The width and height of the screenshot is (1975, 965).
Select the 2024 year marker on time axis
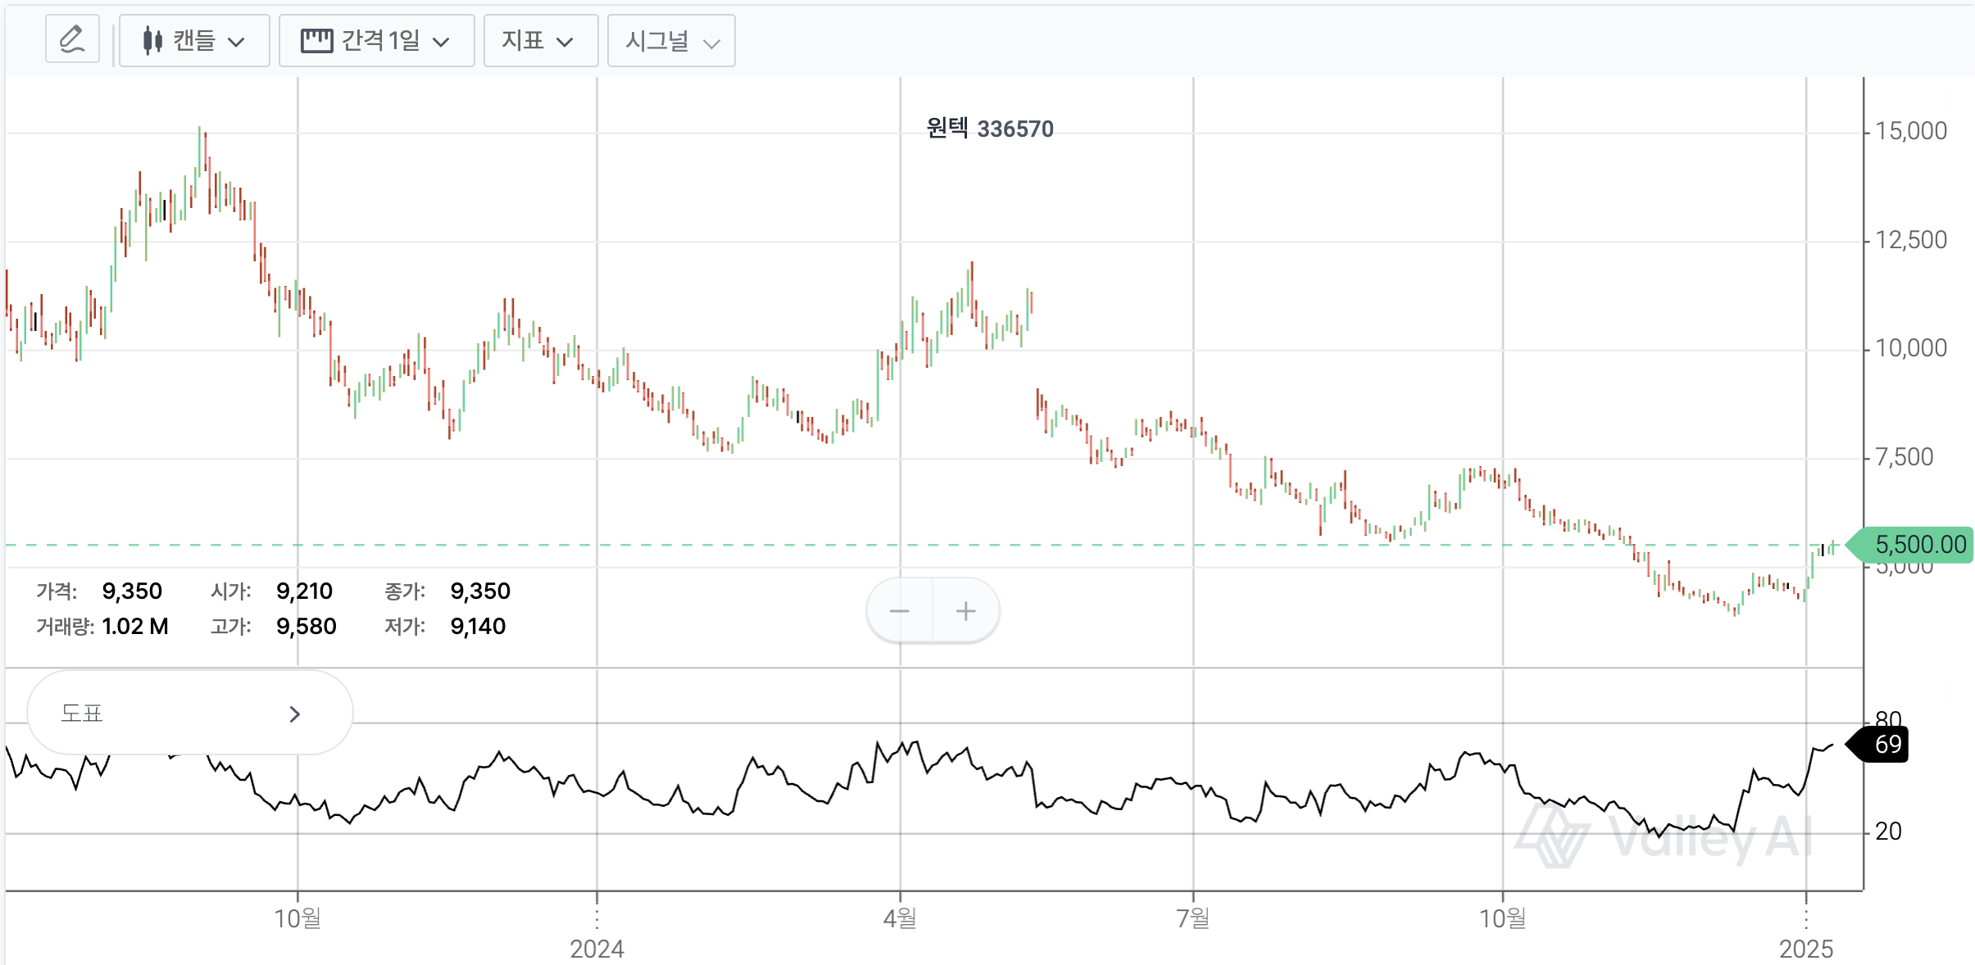pos(597,949)
